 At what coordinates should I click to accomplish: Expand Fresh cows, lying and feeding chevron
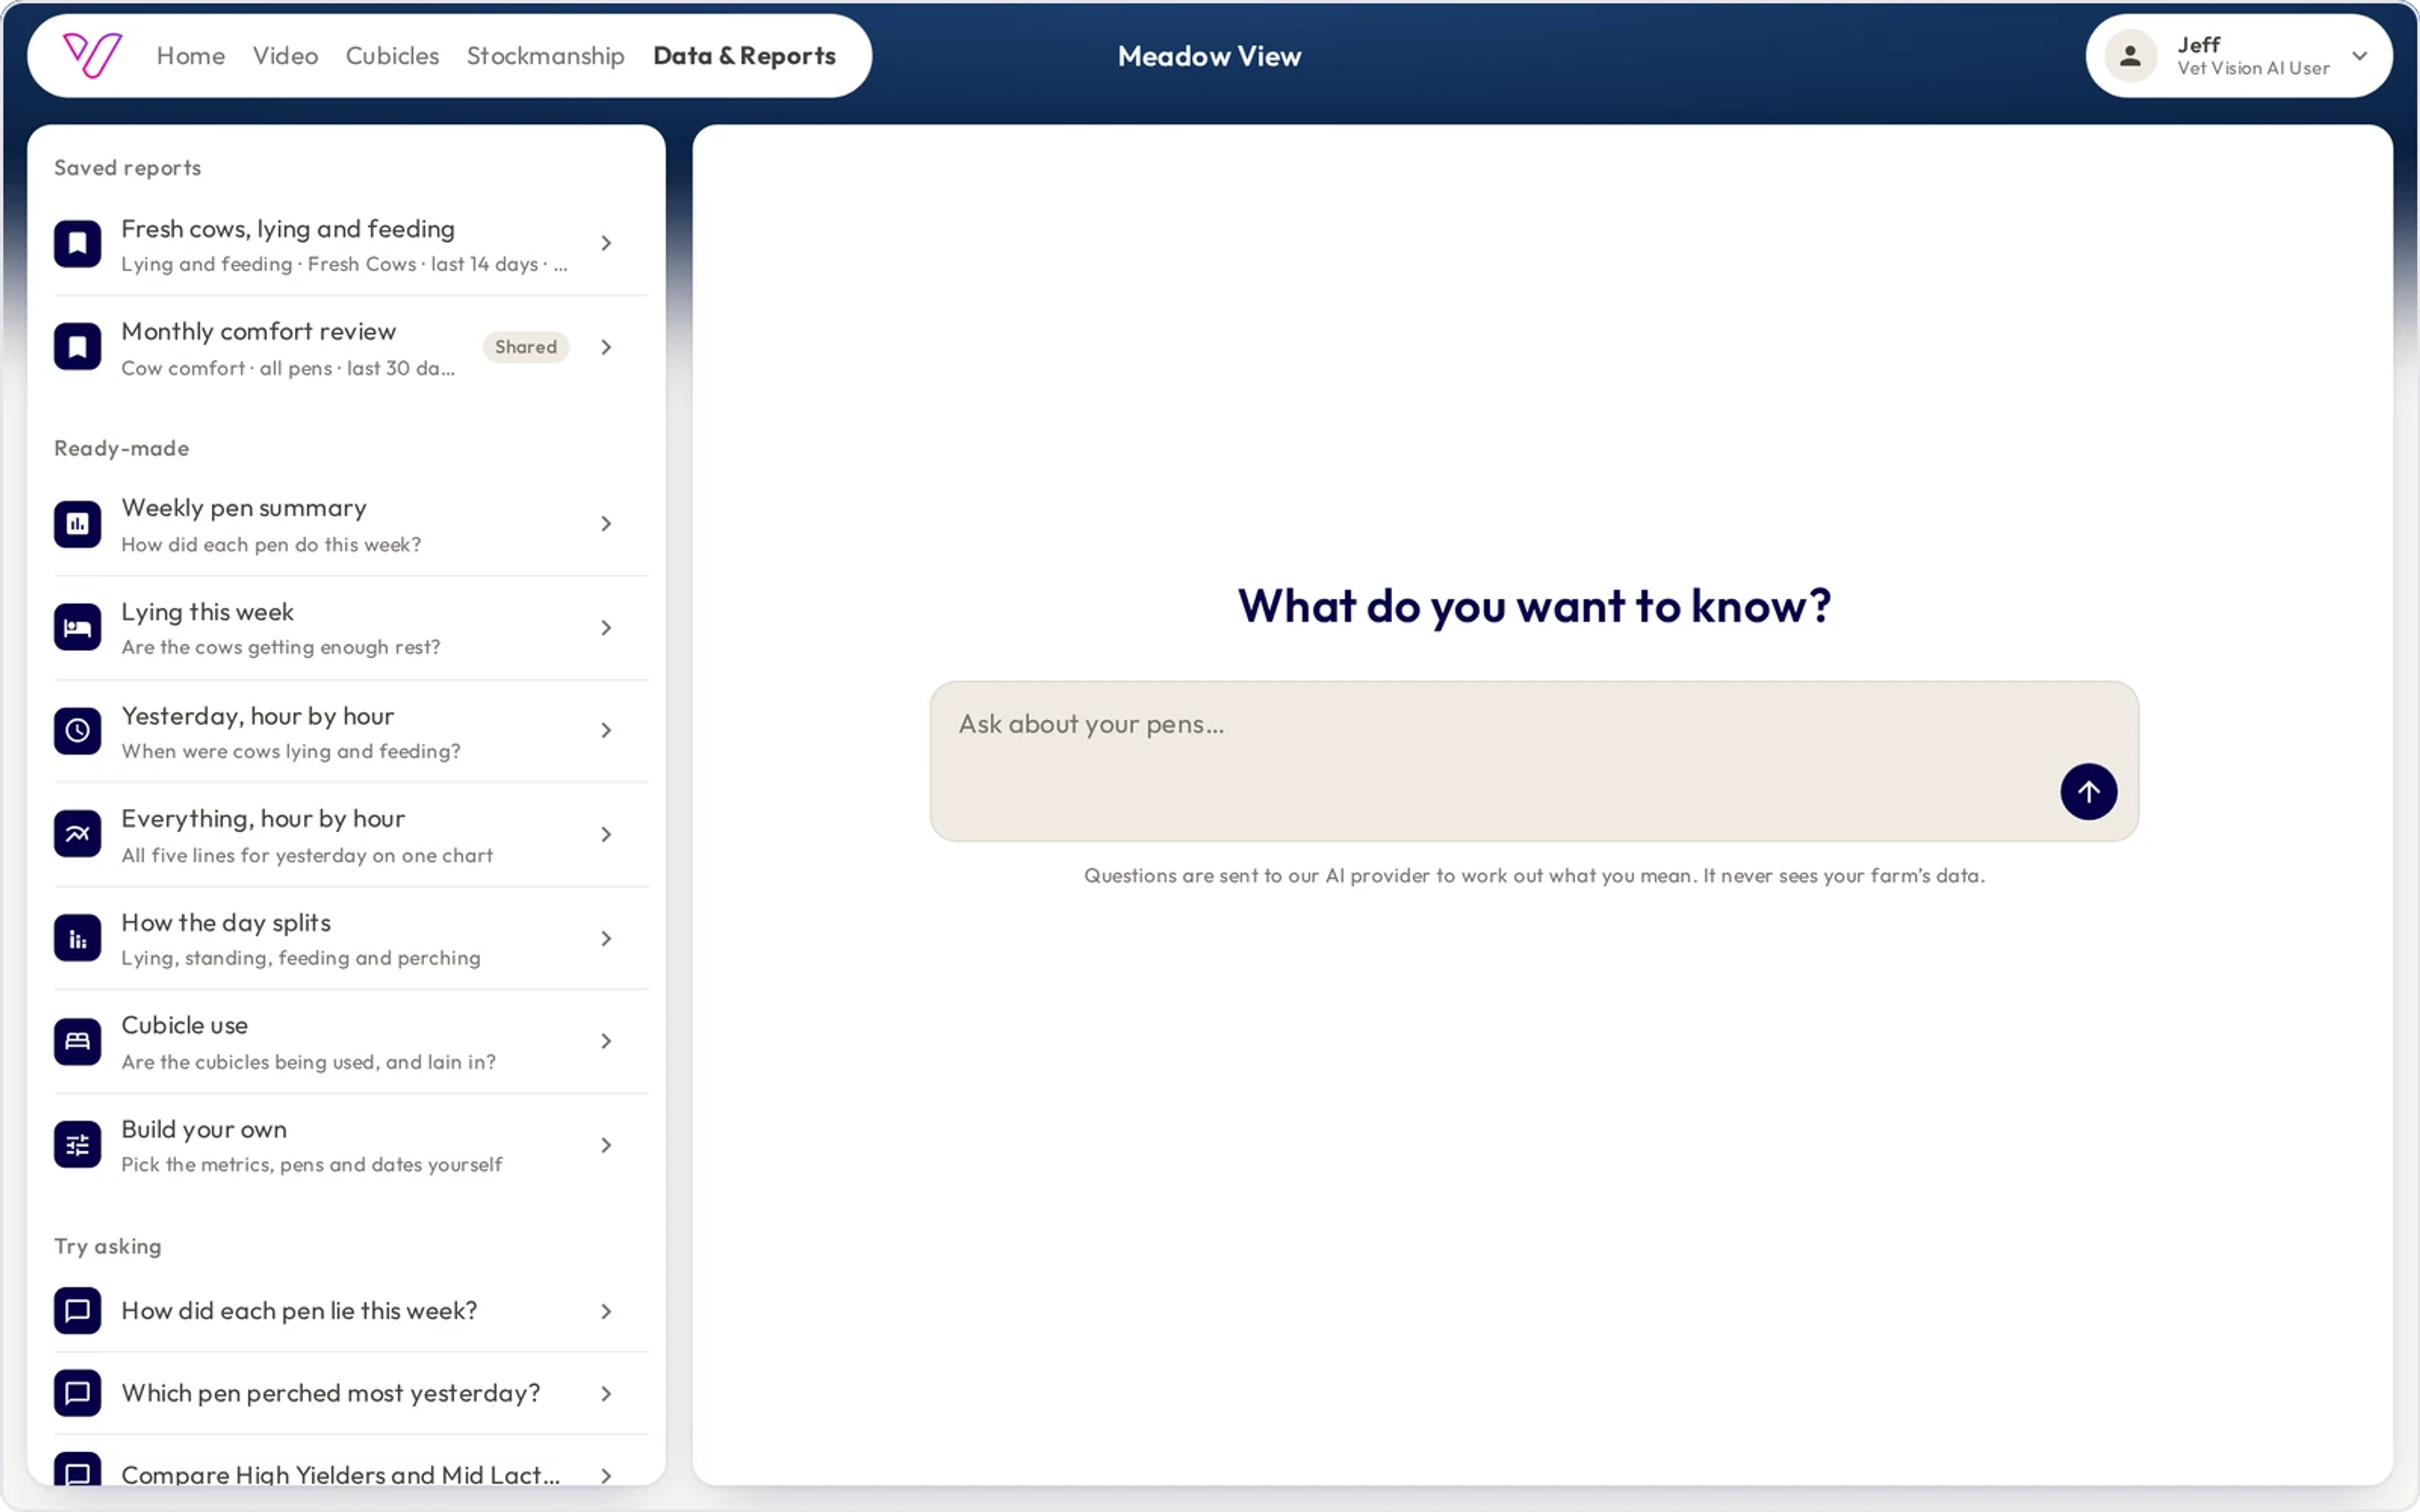(x=606, y=243)
